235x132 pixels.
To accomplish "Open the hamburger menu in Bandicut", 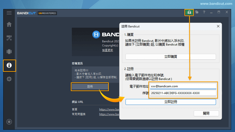I will click(x=9, y=13).
